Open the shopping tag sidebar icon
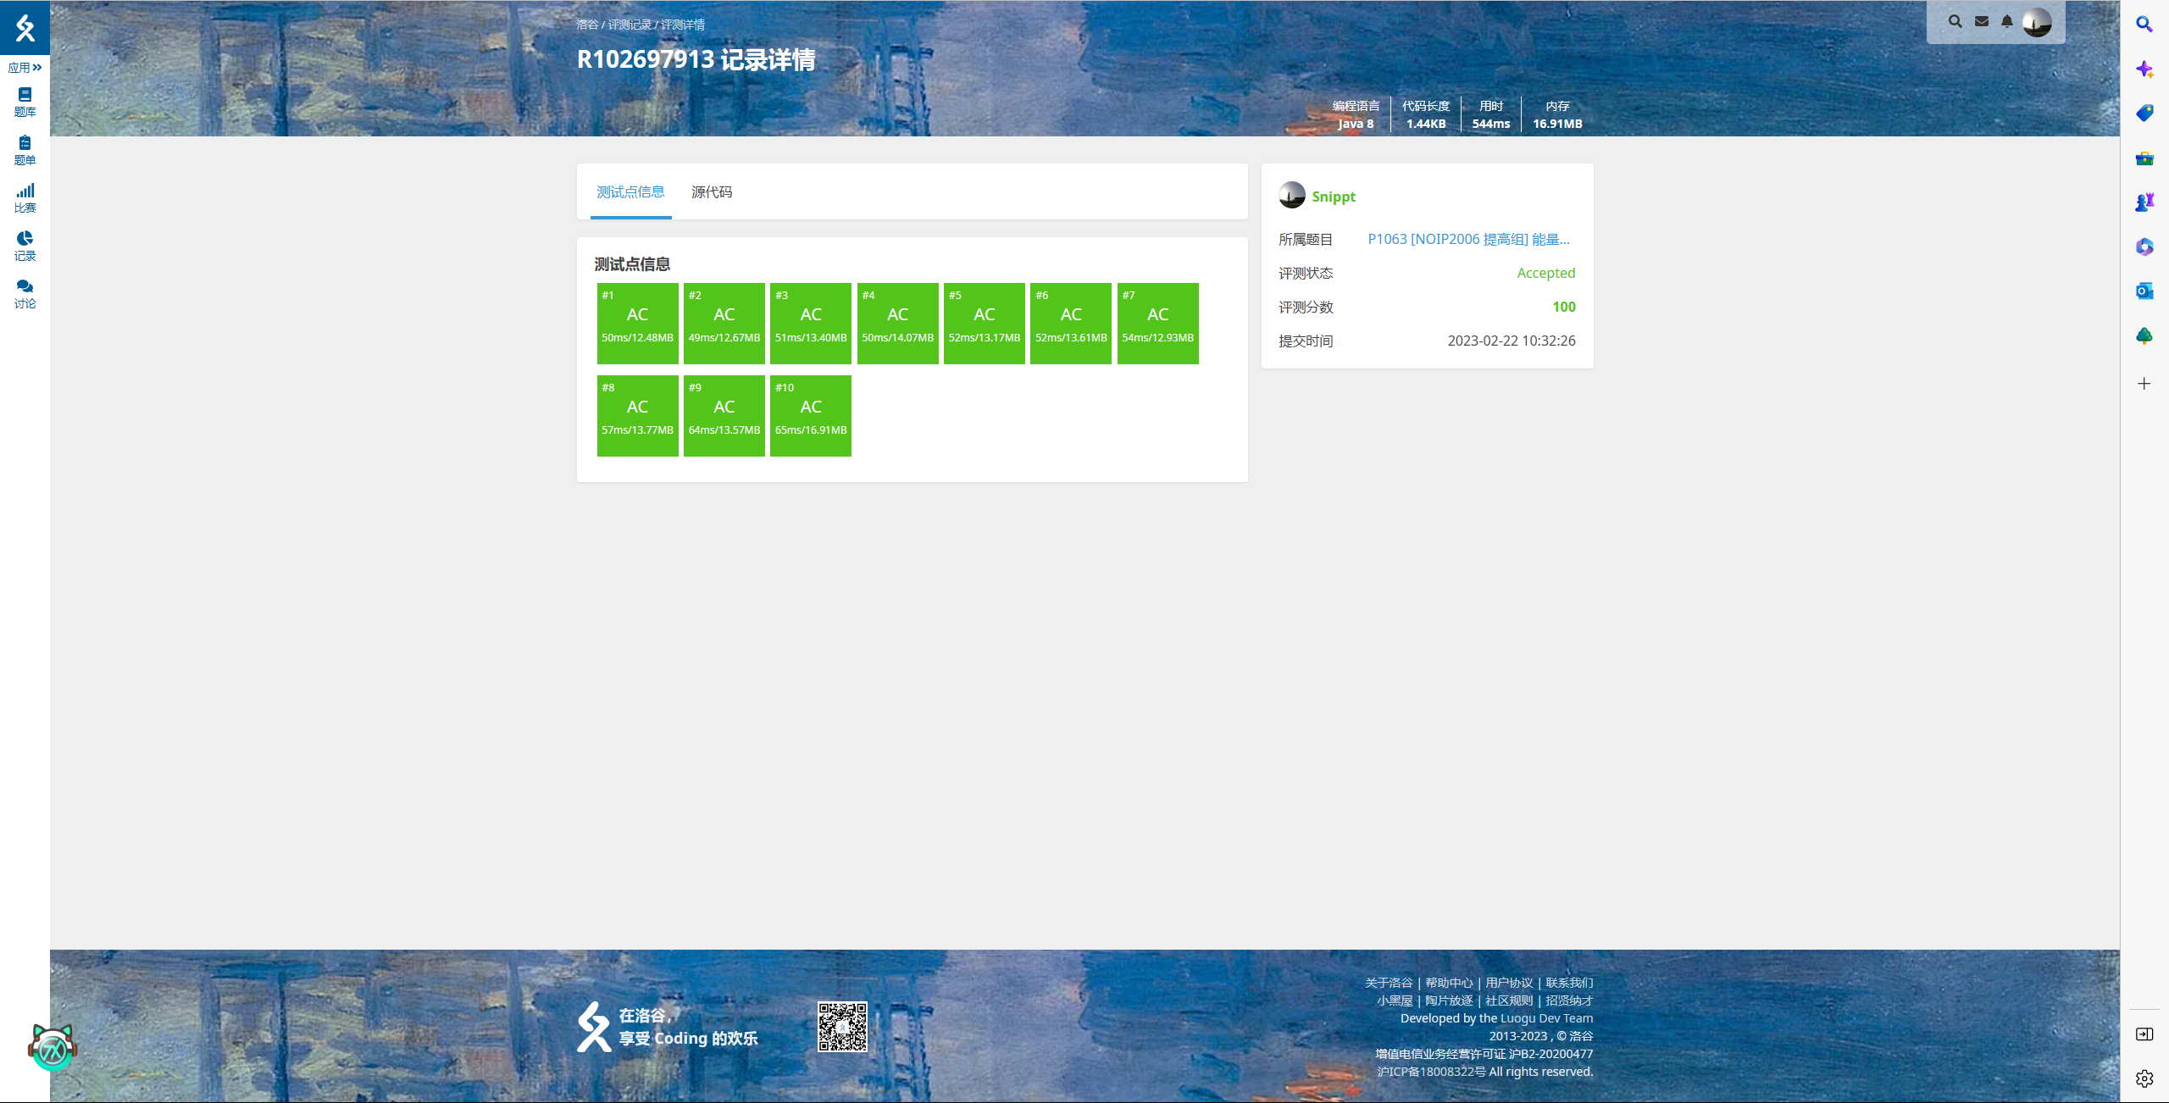The image size is (2169, 1103). click(x=2144, y=113)
